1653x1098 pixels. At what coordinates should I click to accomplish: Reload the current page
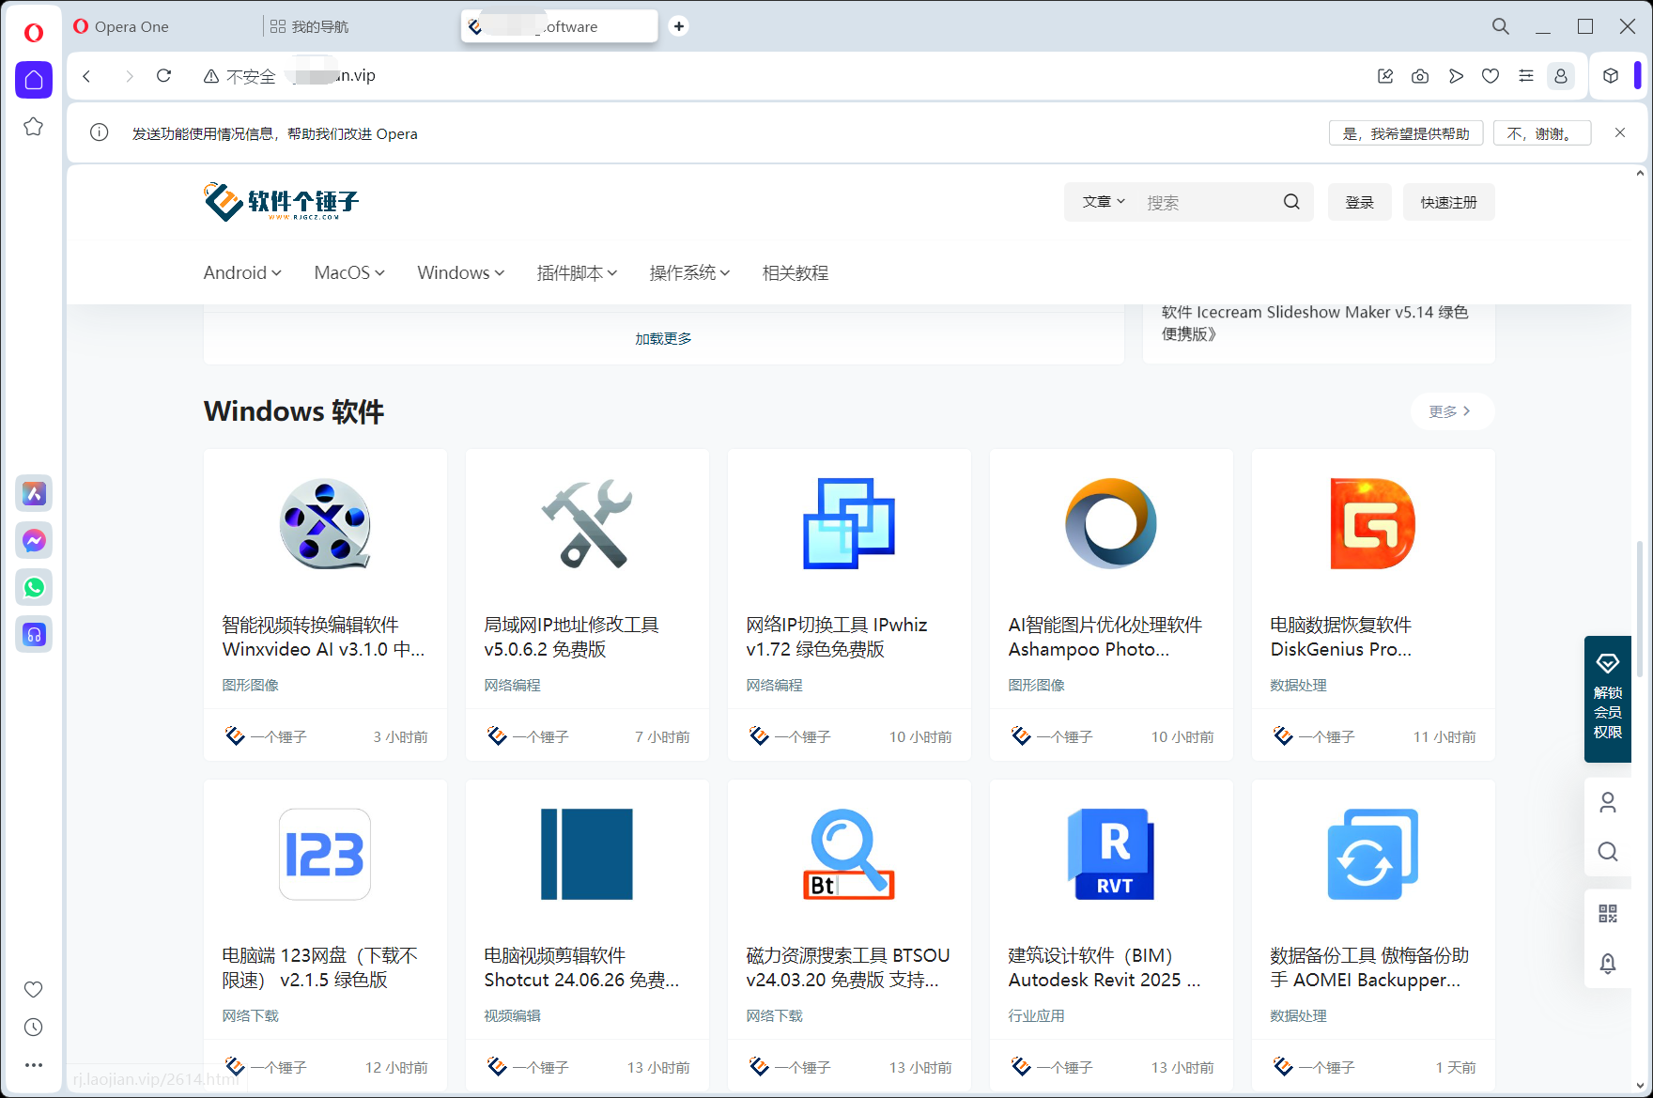click(163, 76)
